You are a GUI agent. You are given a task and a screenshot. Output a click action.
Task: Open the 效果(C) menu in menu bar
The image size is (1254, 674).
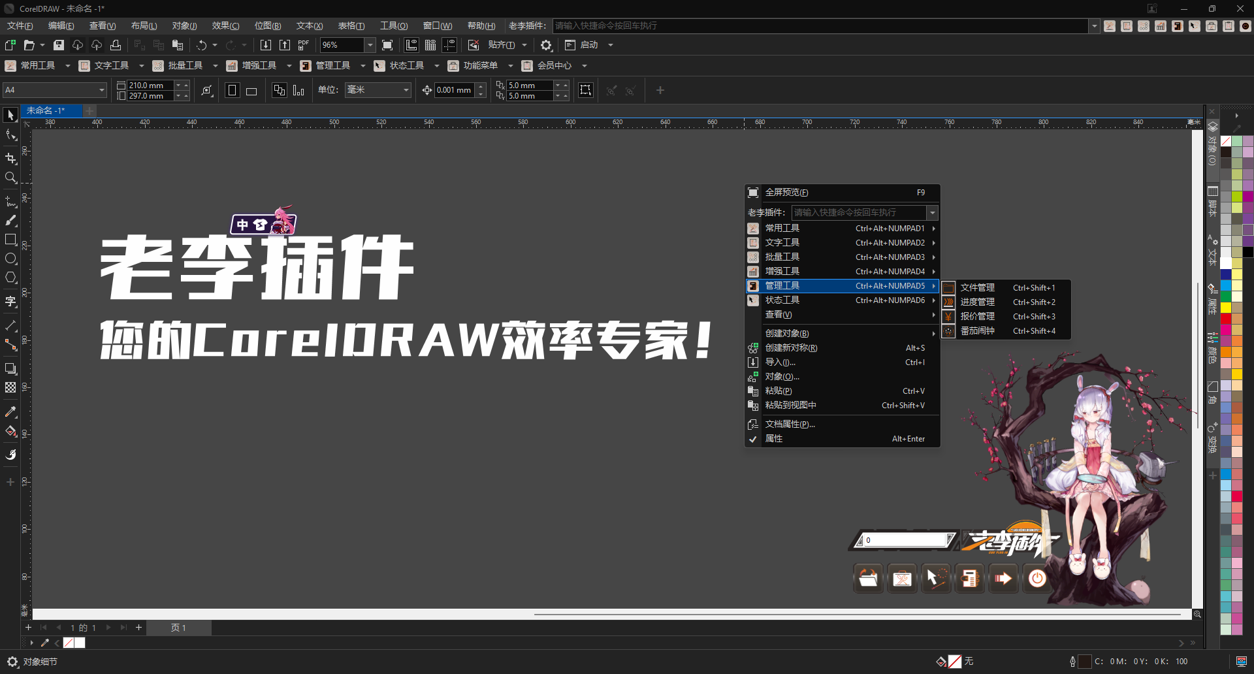pyautogui.click(x=225, y=26)
